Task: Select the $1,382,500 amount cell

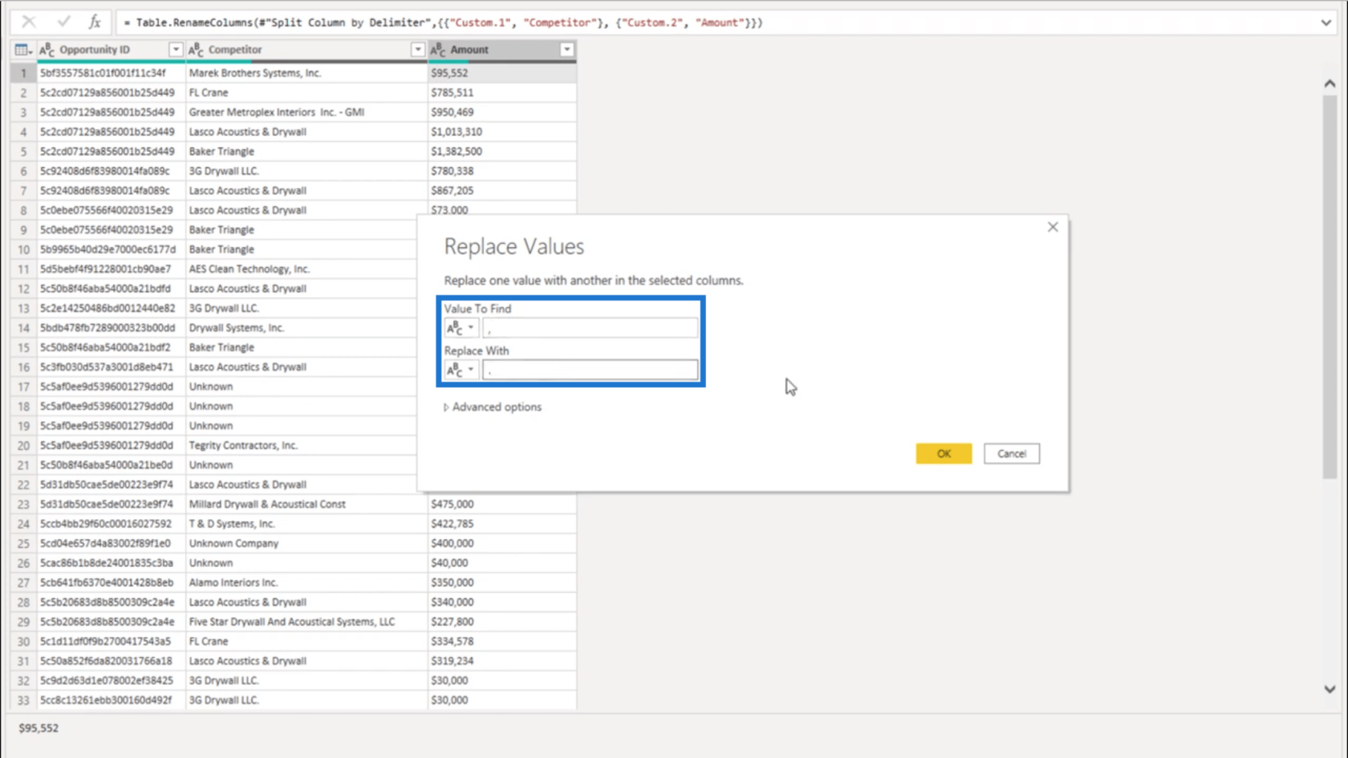Action: (501, 152)
